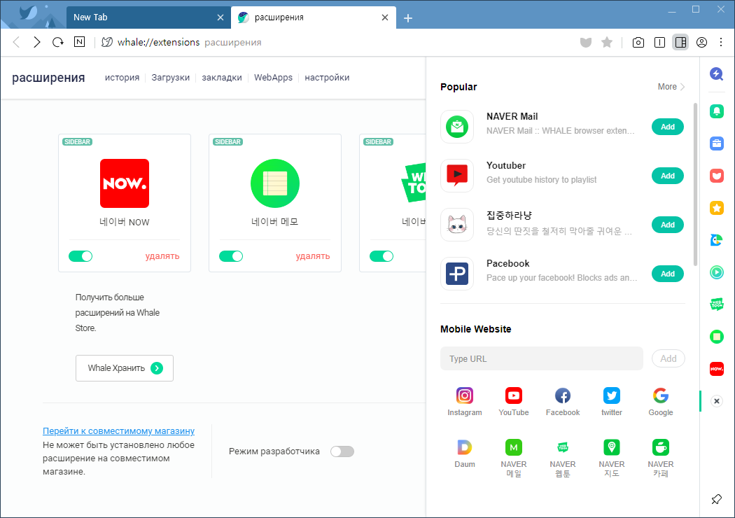
Task: Open Daum mobile site shortcut
Action: 465,454
